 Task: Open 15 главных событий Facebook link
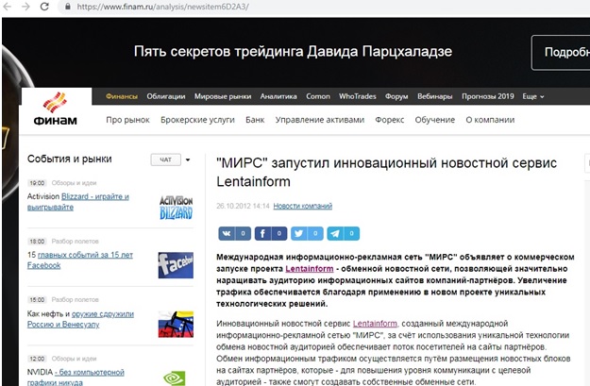point(80,260)
